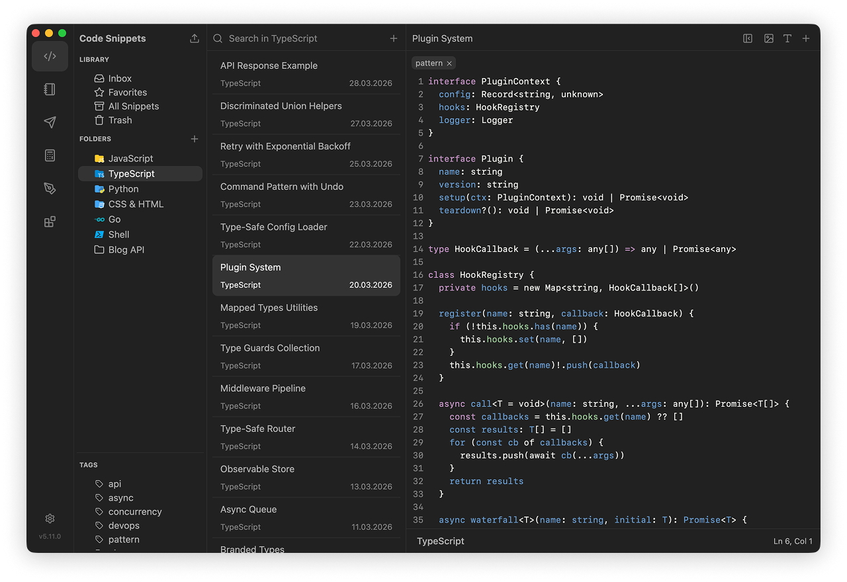Screen dimensions: 847x582
Task: Open Retry with Exponential Backoff snippet
Action: 306,155
